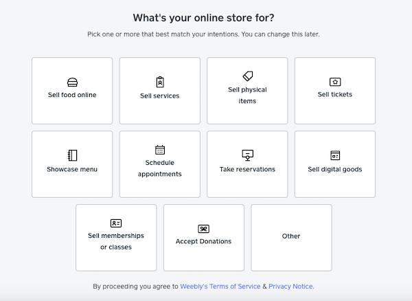Viewport: 412px width, 301px height.
Task: Choose Sell digital goods label
Action: [335, 169]
